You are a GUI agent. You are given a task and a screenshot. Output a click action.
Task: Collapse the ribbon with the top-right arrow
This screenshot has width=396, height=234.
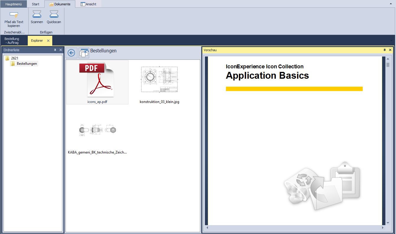click(x=391, y=4)
